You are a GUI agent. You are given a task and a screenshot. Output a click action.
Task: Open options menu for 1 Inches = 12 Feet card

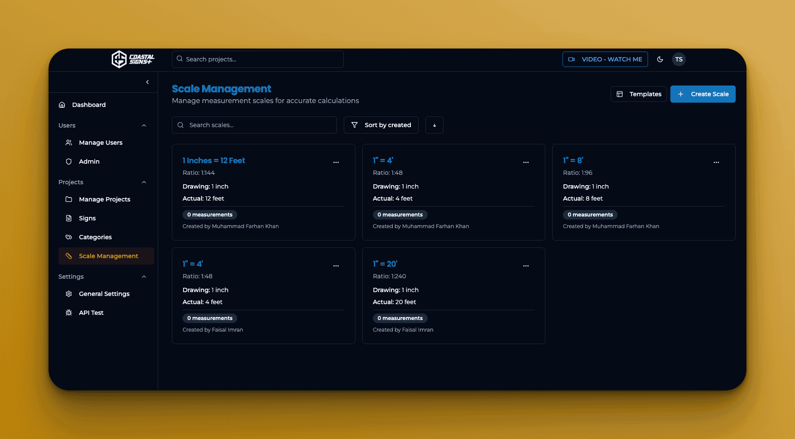tap(336, 162)
